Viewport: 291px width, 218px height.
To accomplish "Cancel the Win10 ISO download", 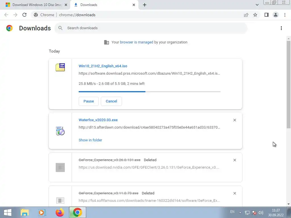I will pos(111,101).
